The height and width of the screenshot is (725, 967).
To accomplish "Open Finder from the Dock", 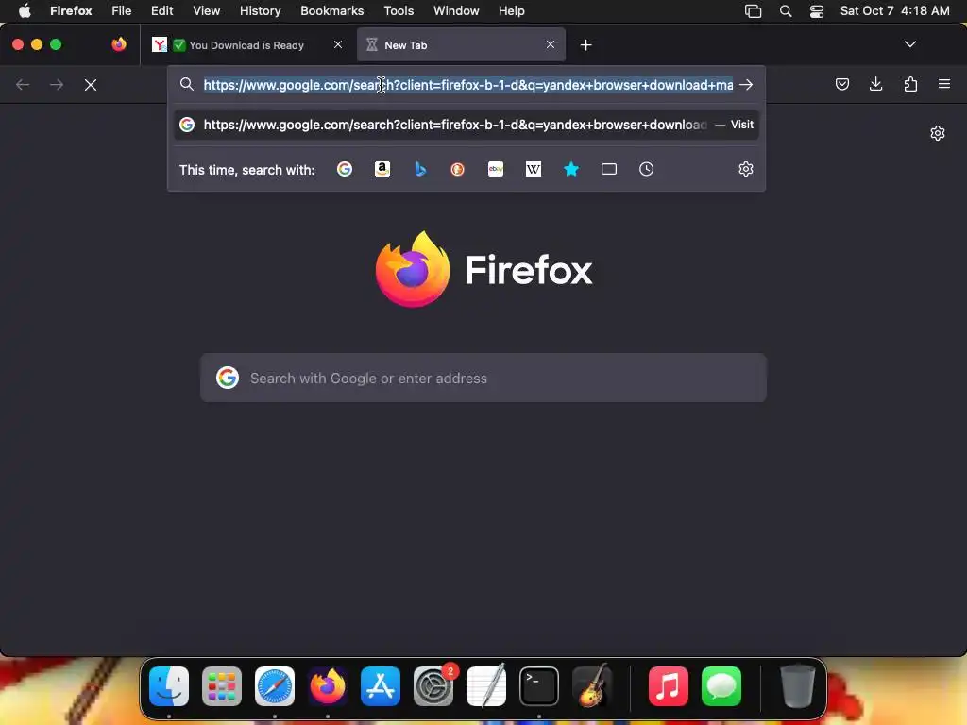I will pos(169,685).
